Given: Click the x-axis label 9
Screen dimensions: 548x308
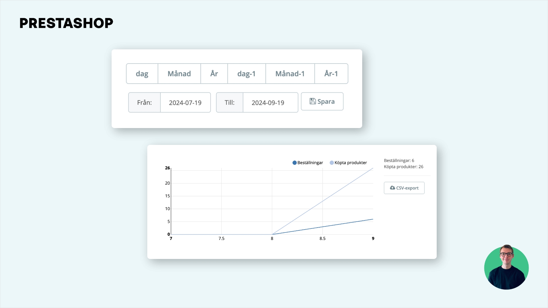Looking at the screenshot, I should click(373, 238).
